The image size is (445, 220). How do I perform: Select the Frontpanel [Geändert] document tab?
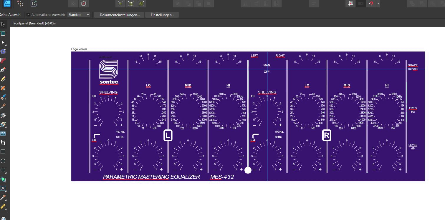pos(34,23)
